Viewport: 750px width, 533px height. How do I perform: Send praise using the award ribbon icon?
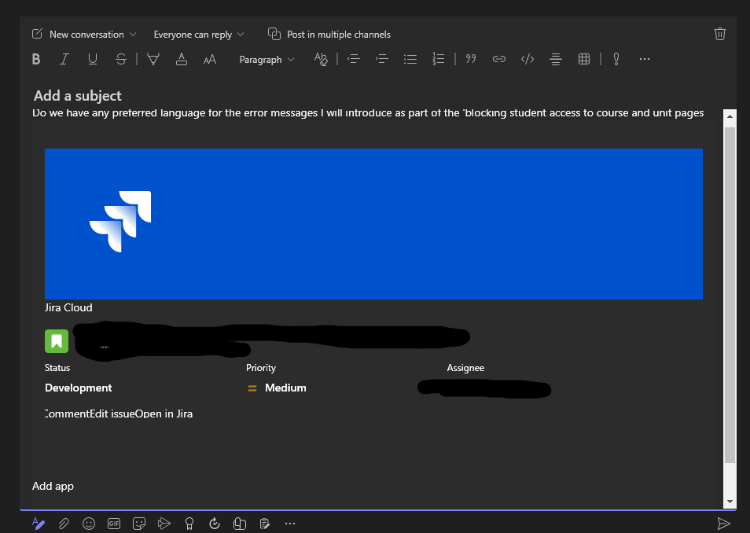[x=189, y=524]
